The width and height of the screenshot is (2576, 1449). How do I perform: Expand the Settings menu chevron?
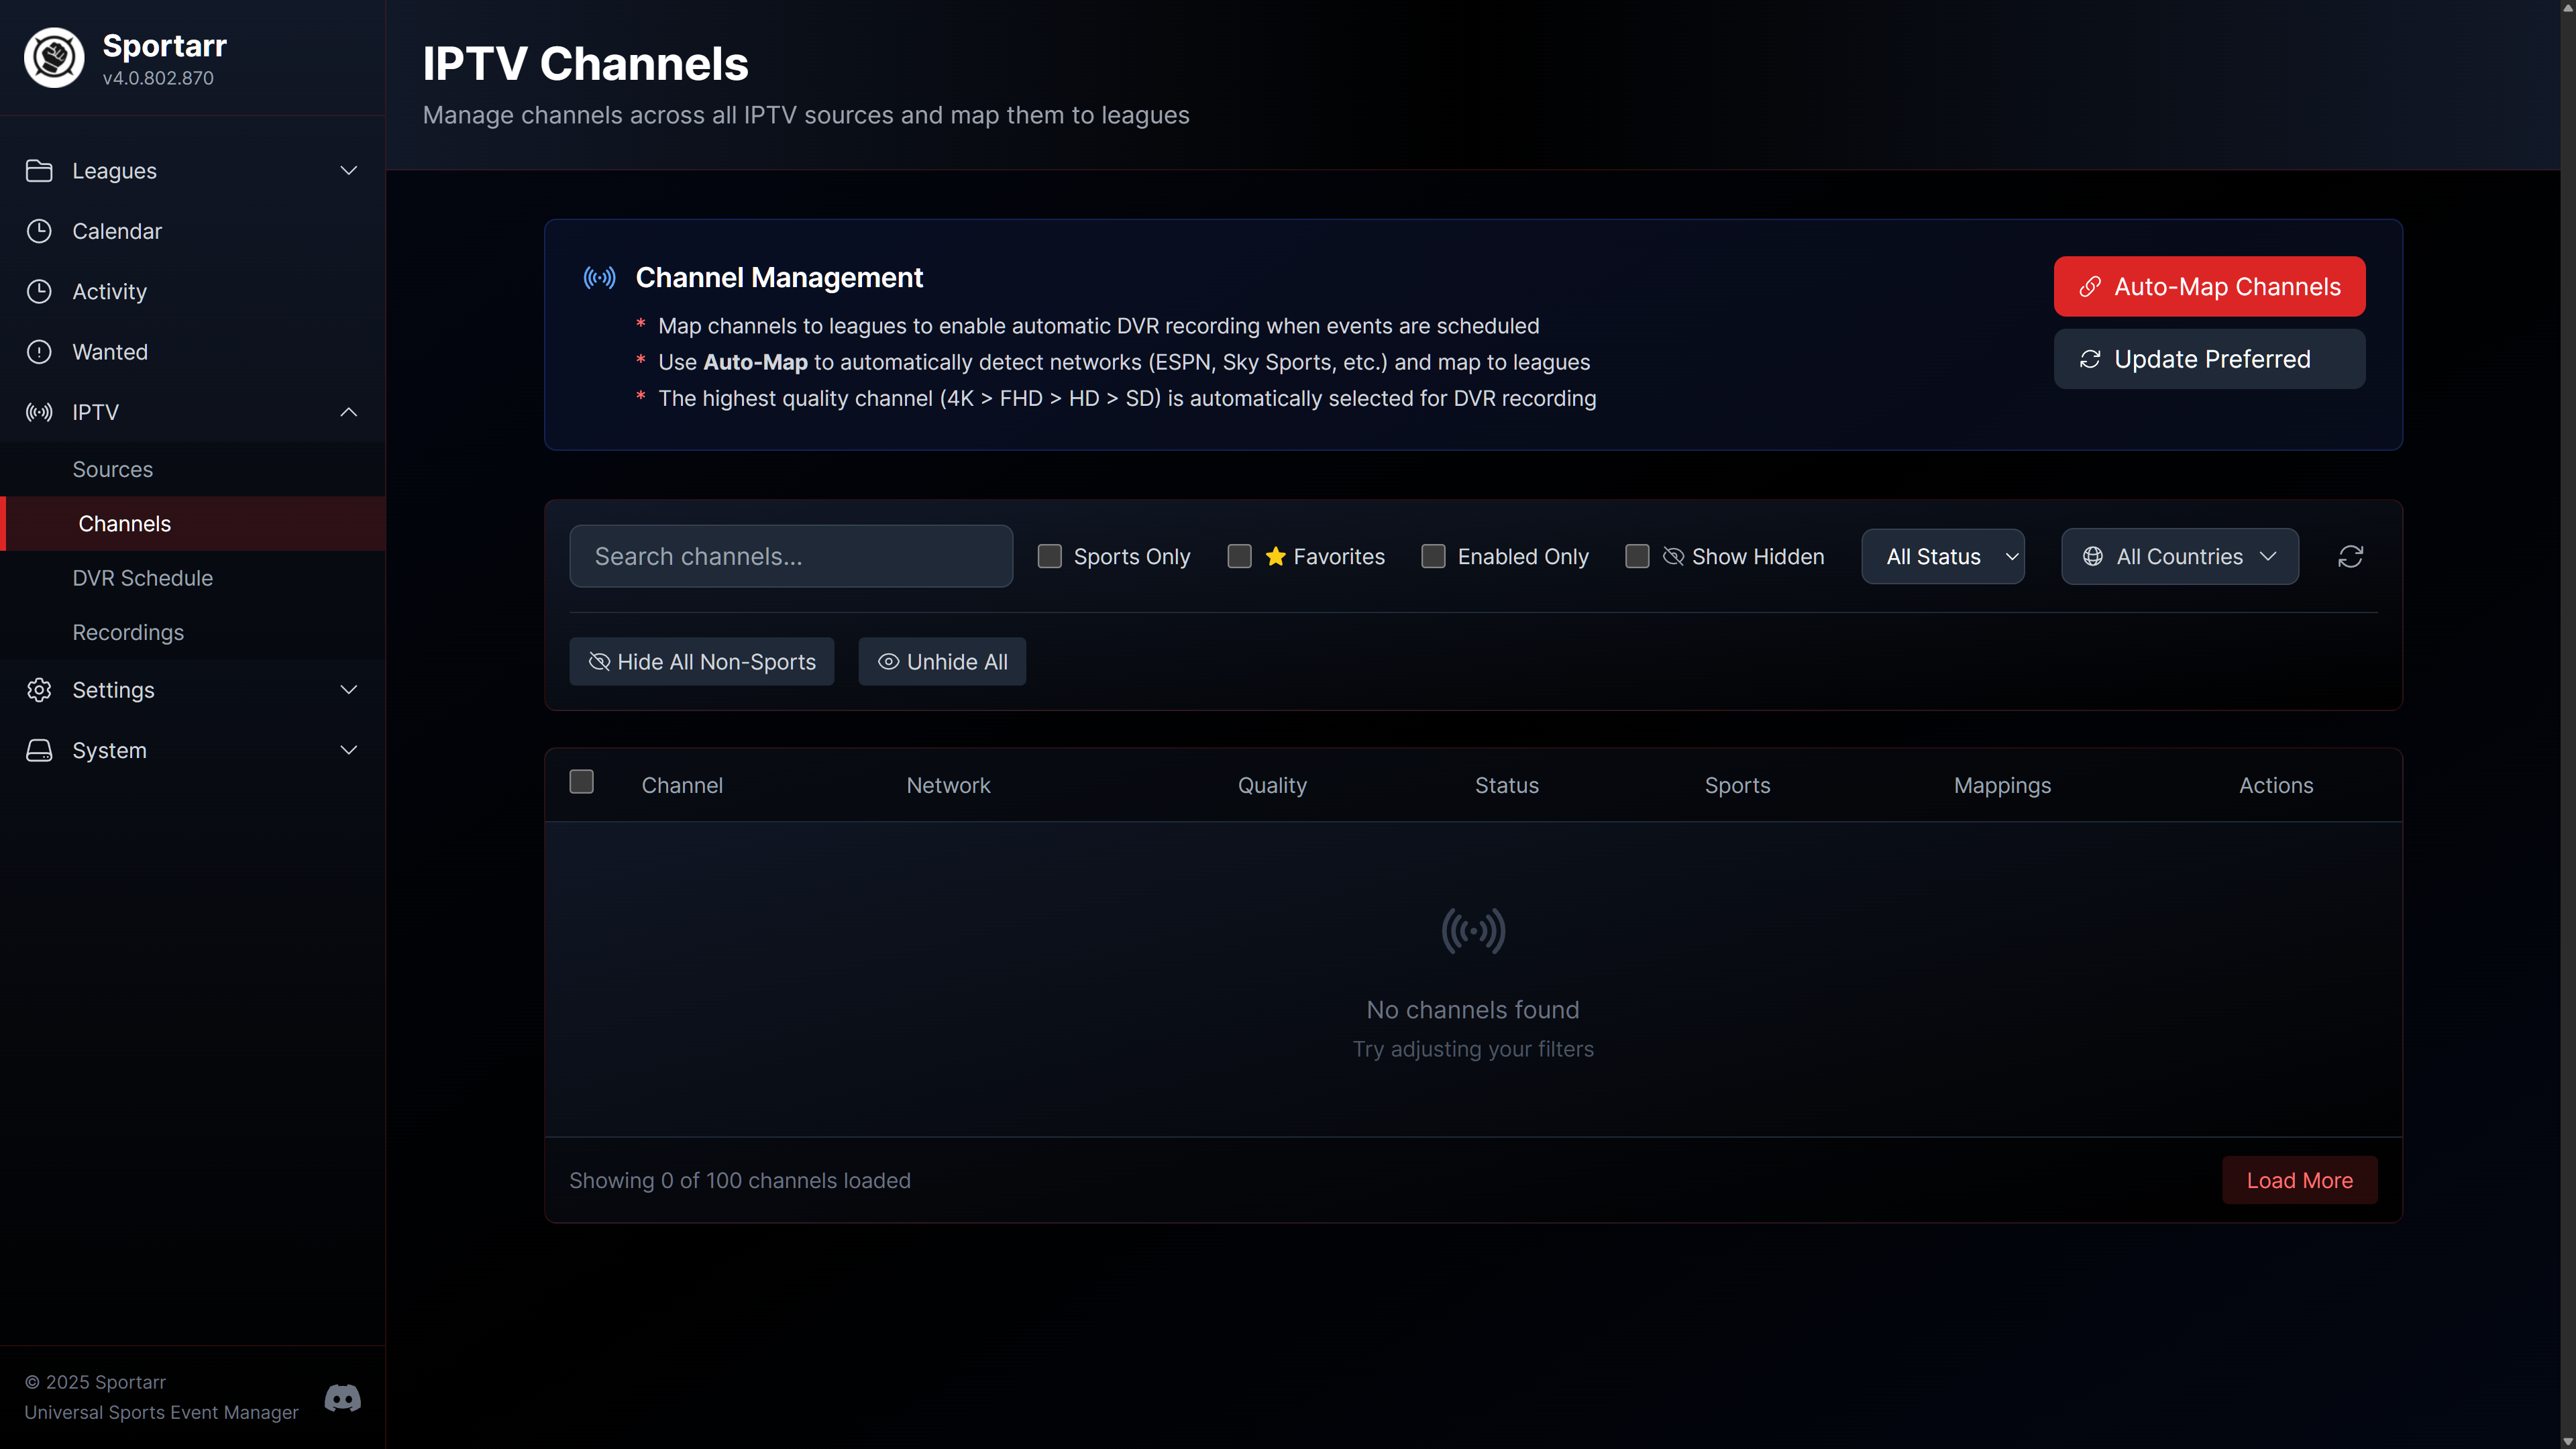click(349, 690)
